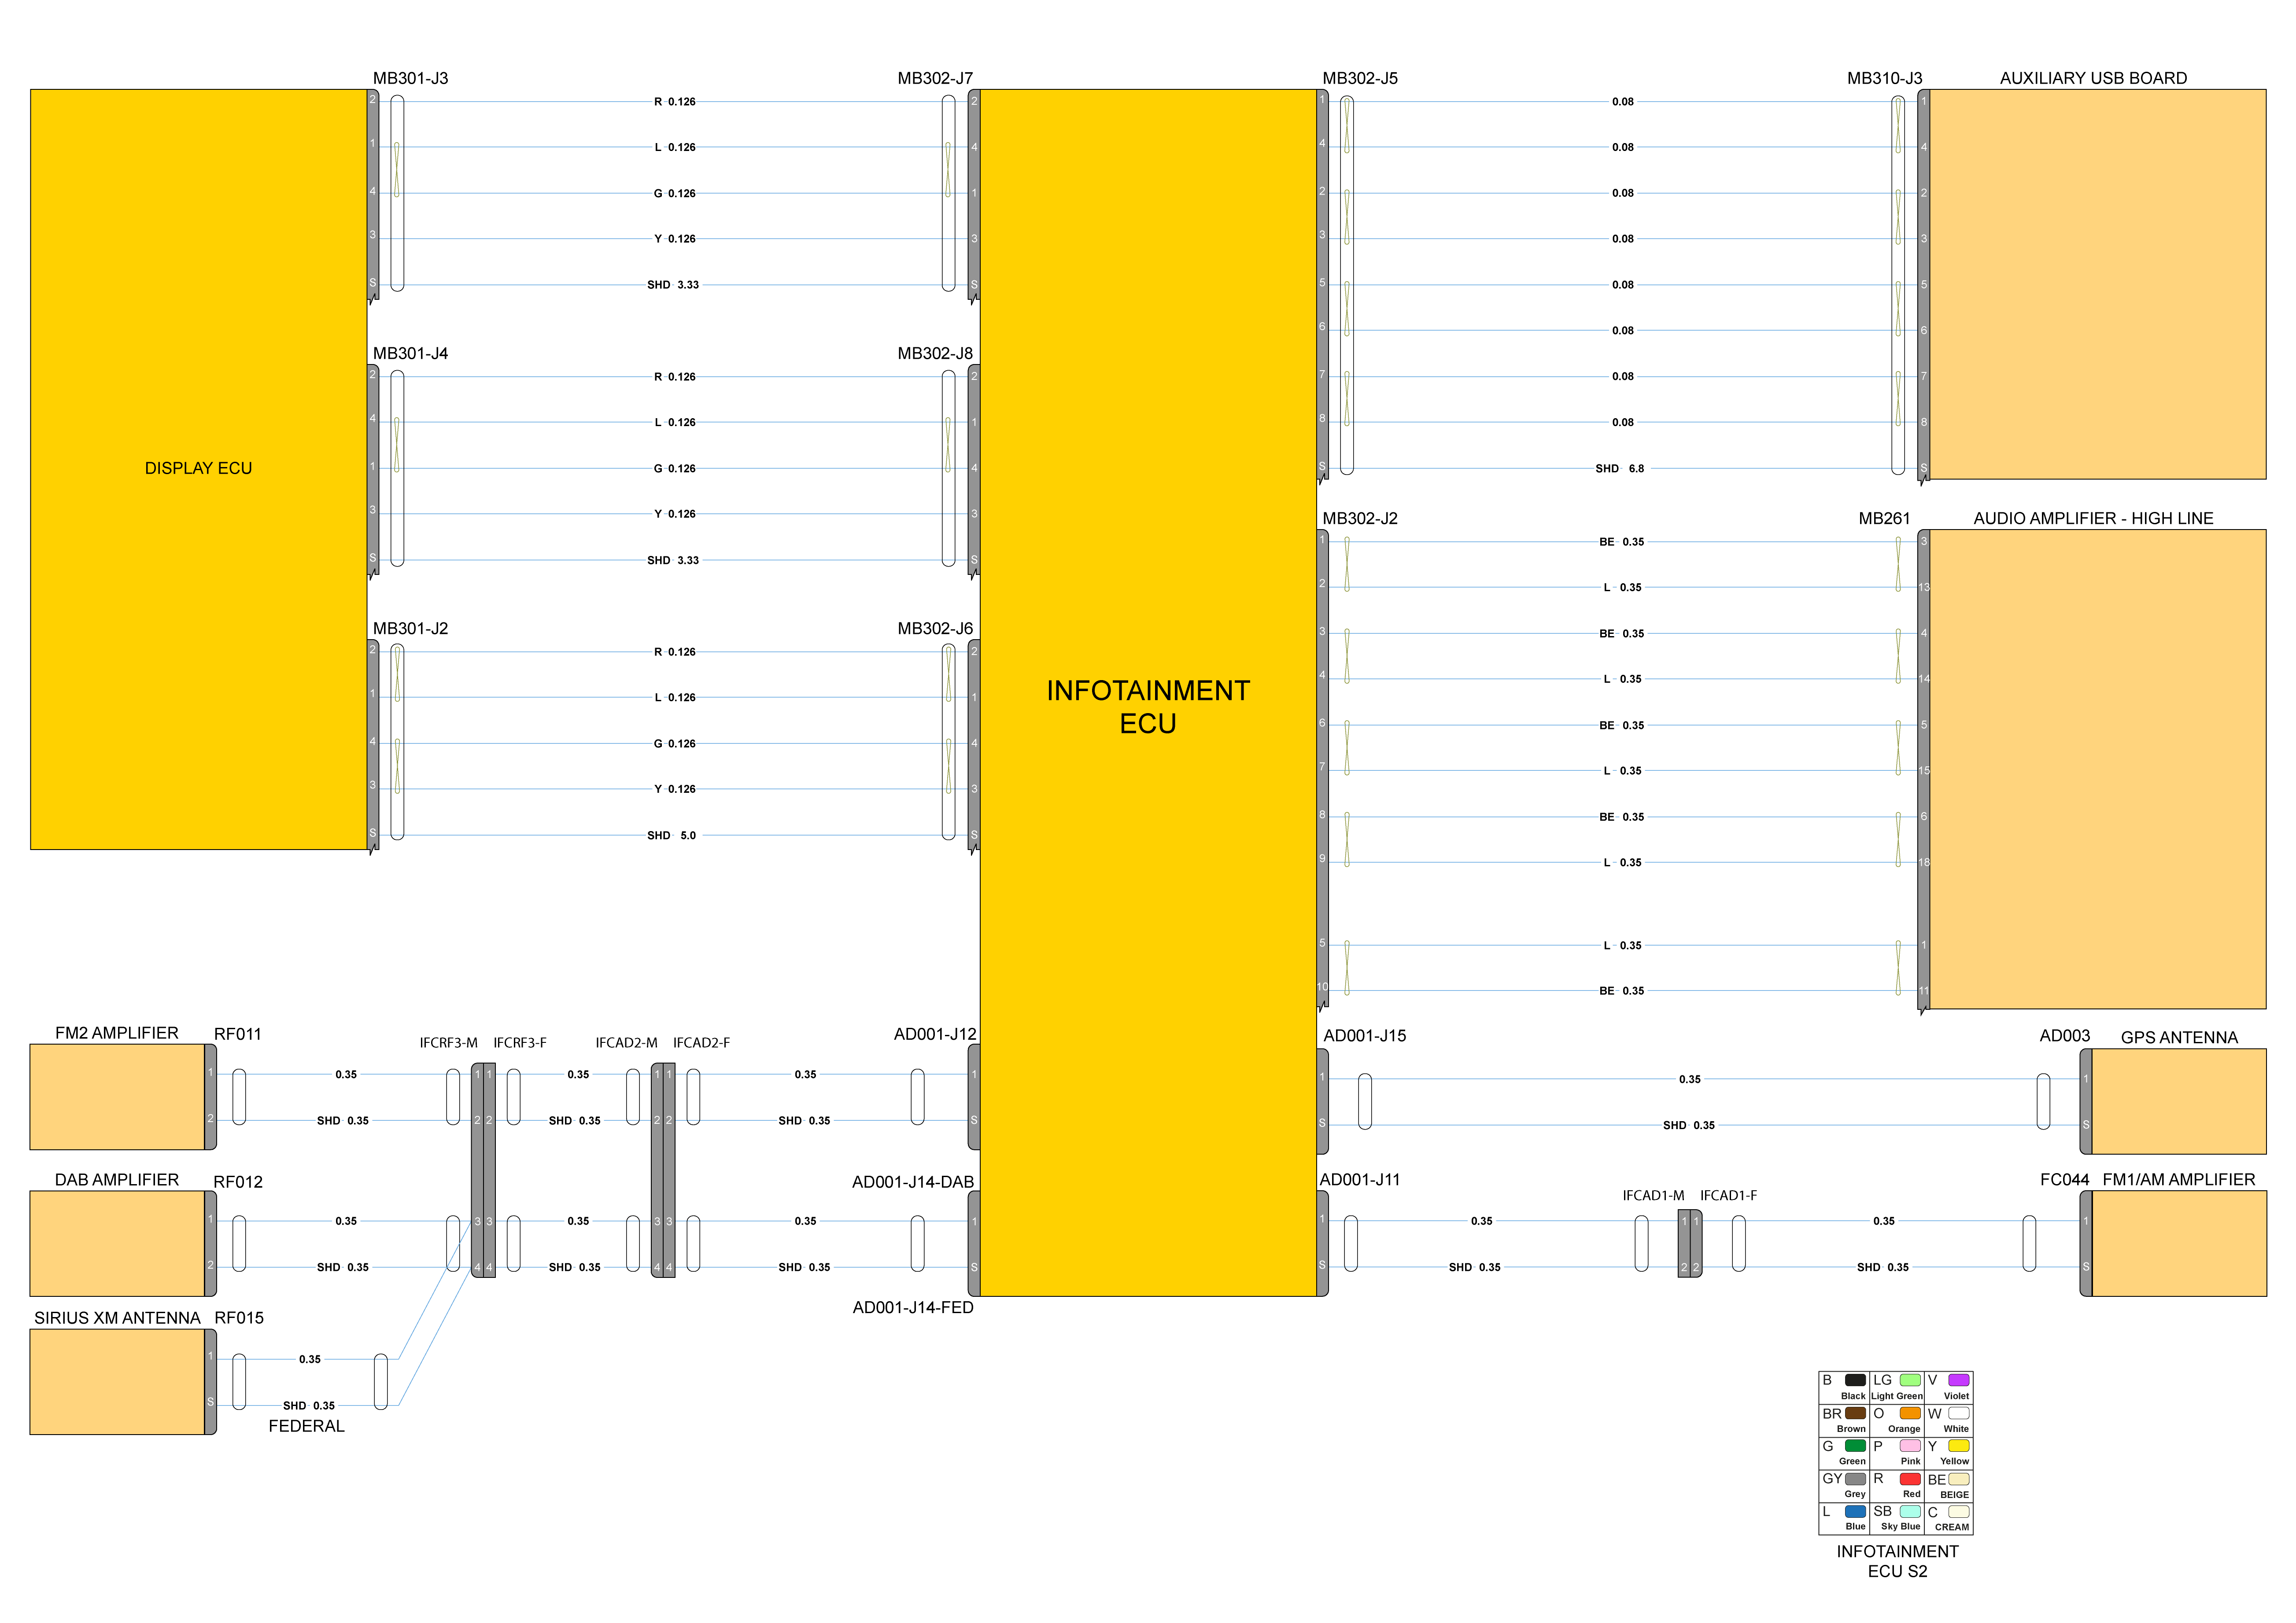
Task: Click the IFCAD1-M inline connector
Action: 1683,1243
